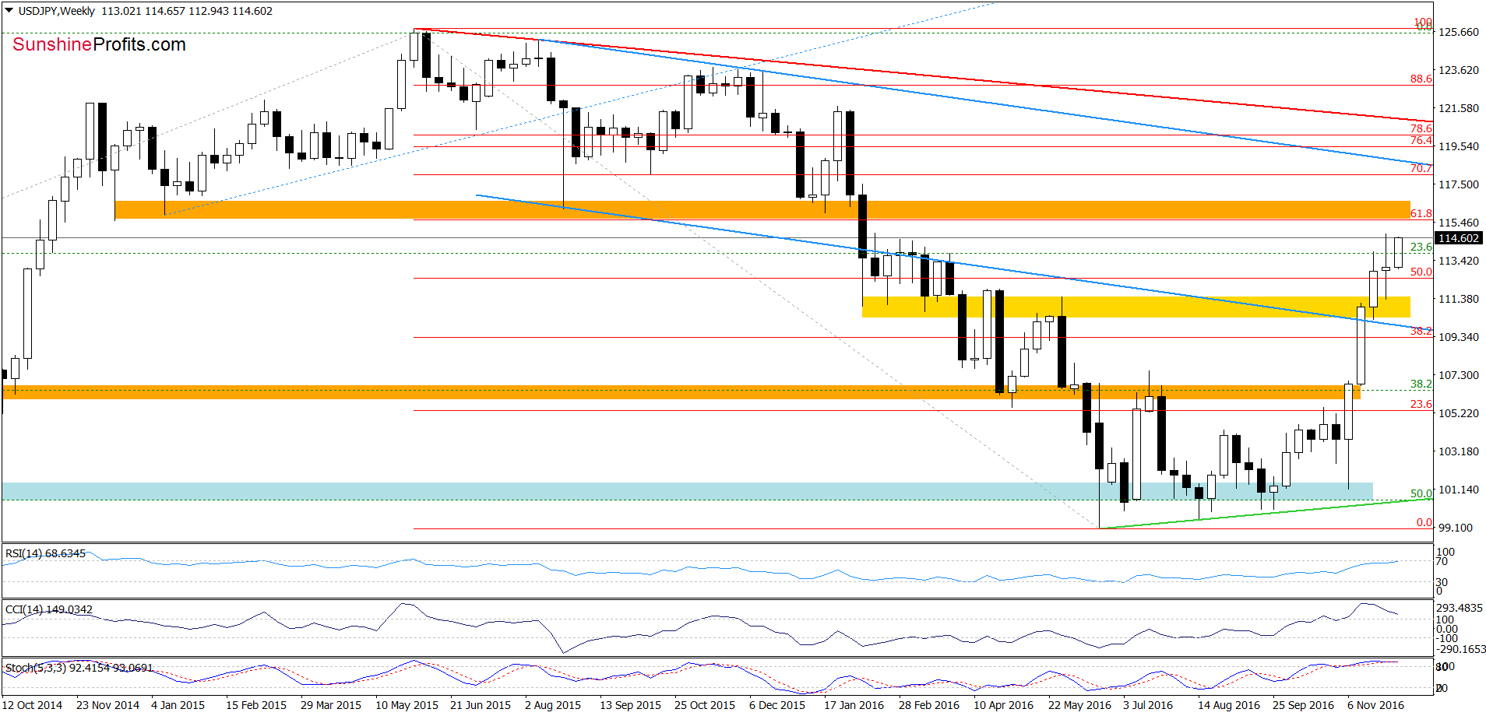Image resolution: width=1486 pixels, height=716 pixels.
Task: Click the 125.660 price axis label
Action: click(x=1458, y=32)
